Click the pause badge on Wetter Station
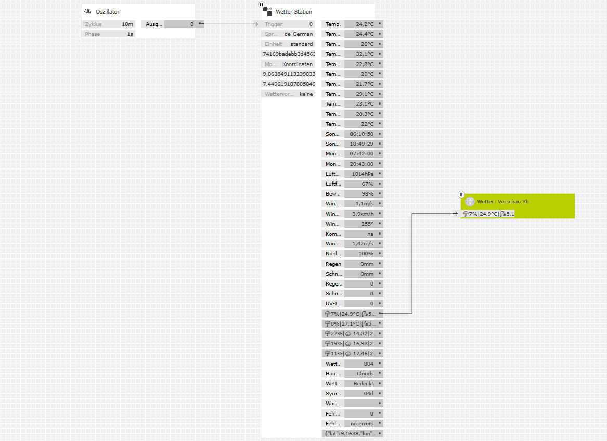 [262, 5]
